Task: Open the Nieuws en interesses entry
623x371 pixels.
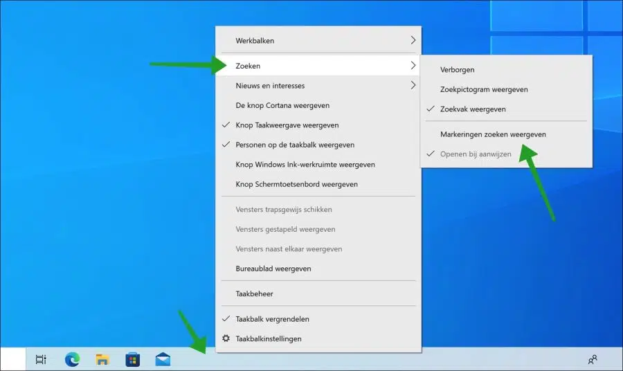Action: coord(318,86)
